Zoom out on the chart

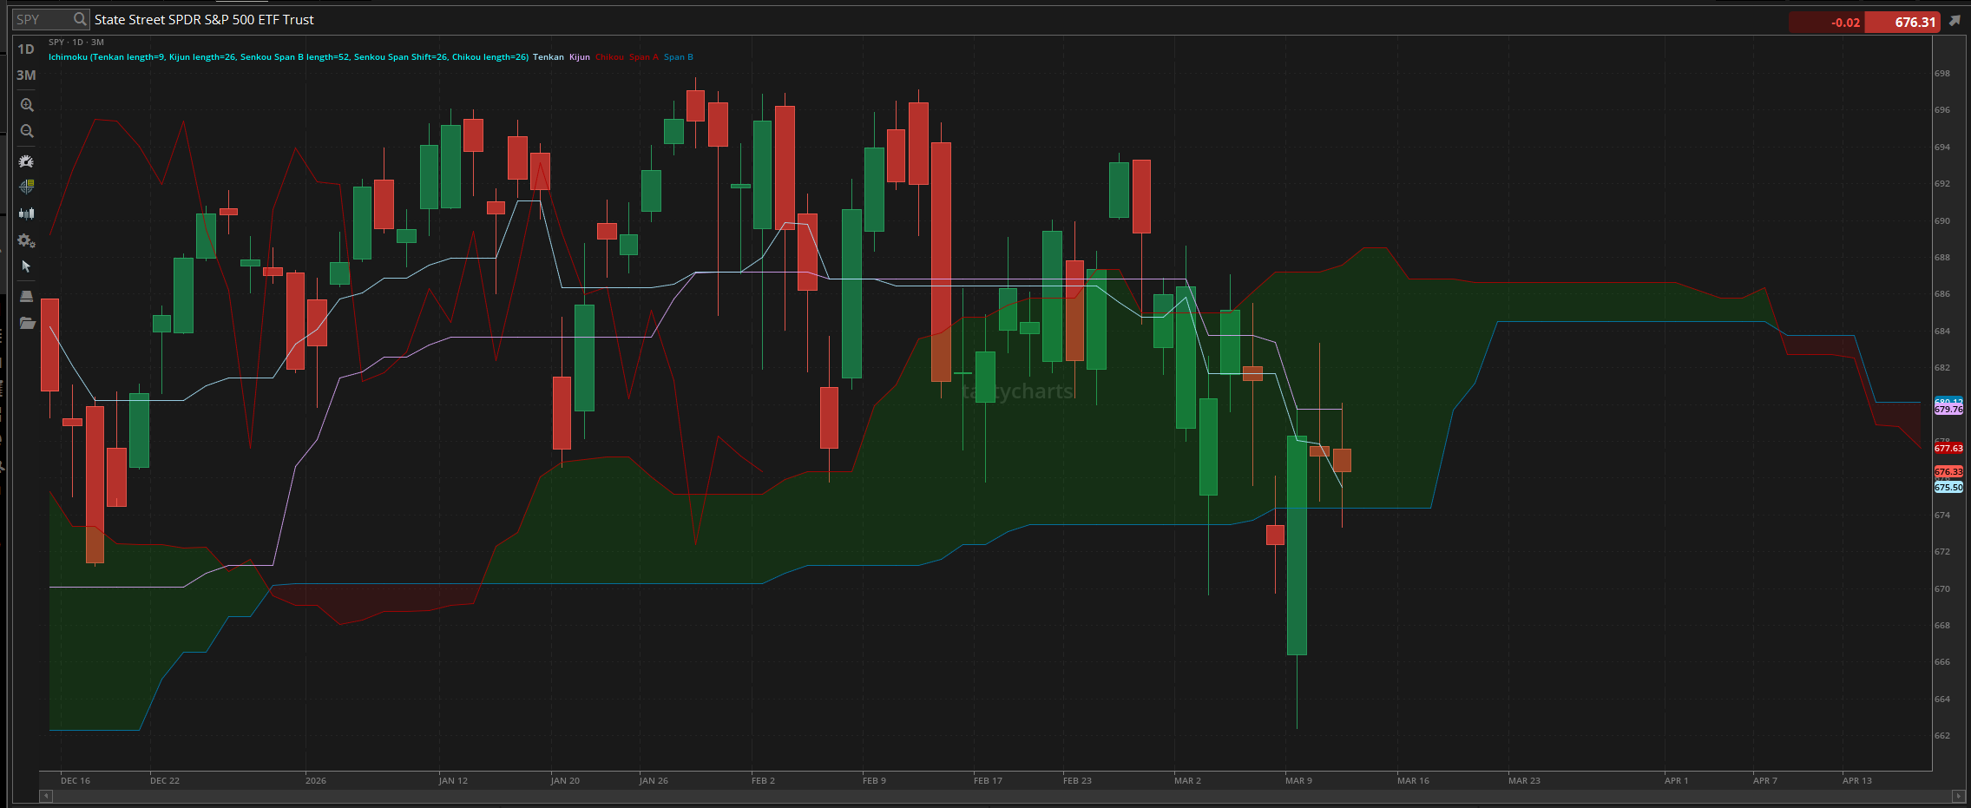click(27, 131)
